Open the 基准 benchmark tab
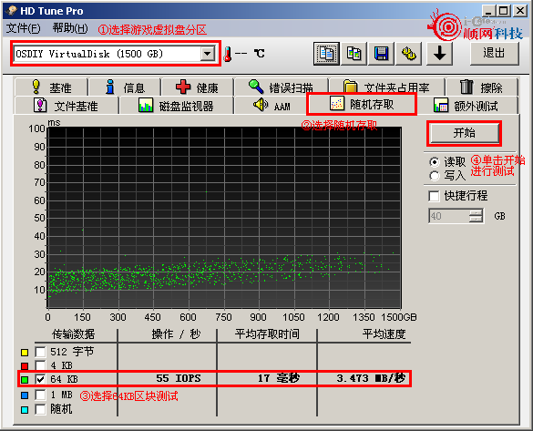Screen dimensions: 533x431 coord(51,87)
